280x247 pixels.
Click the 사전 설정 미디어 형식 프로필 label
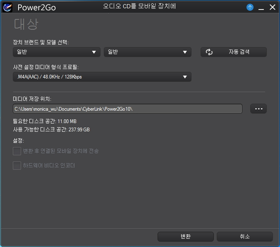(46, 67)
